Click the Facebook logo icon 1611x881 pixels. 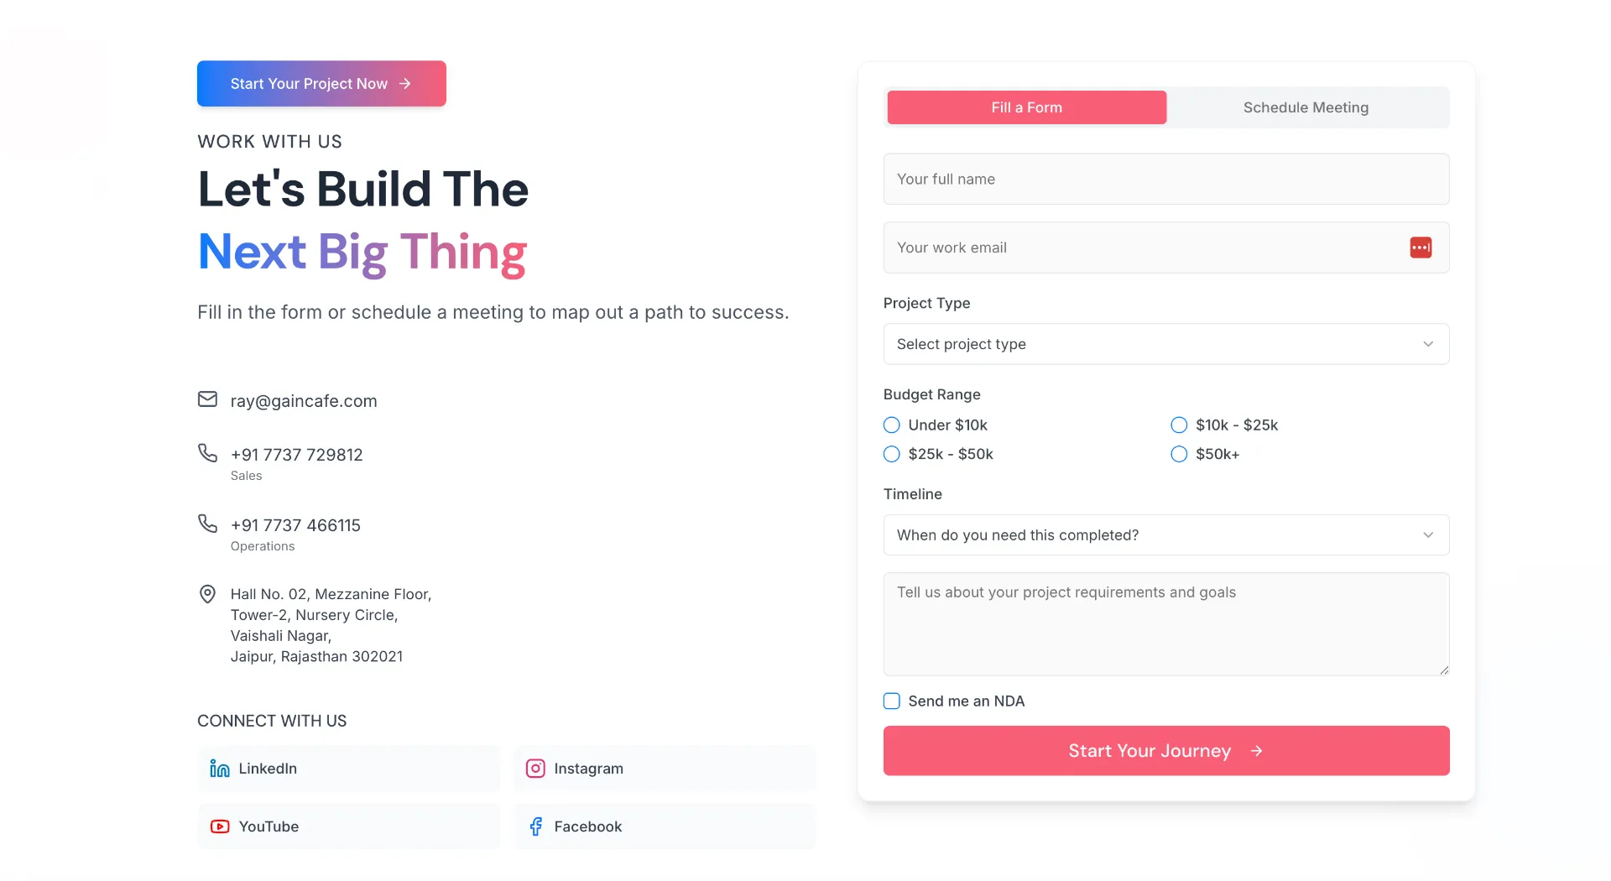535,826
